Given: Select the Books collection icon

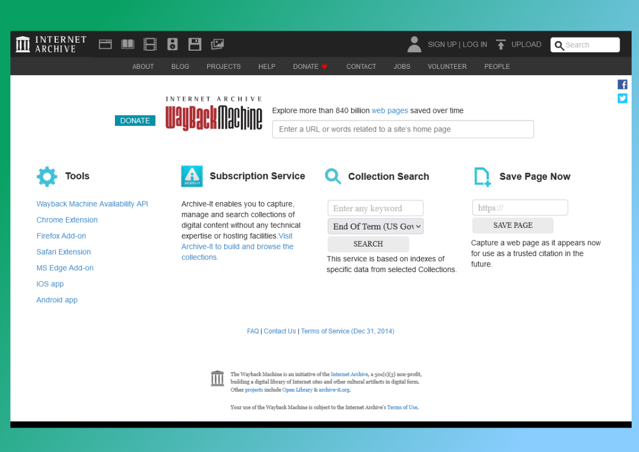Looking at the screenshot, I should 127,44.
